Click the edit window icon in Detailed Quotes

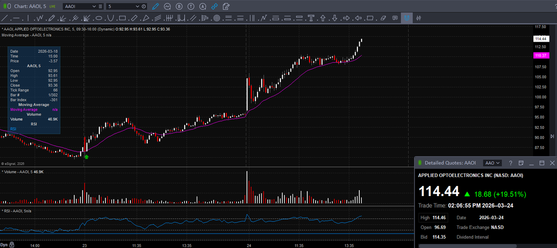point(521,163)
